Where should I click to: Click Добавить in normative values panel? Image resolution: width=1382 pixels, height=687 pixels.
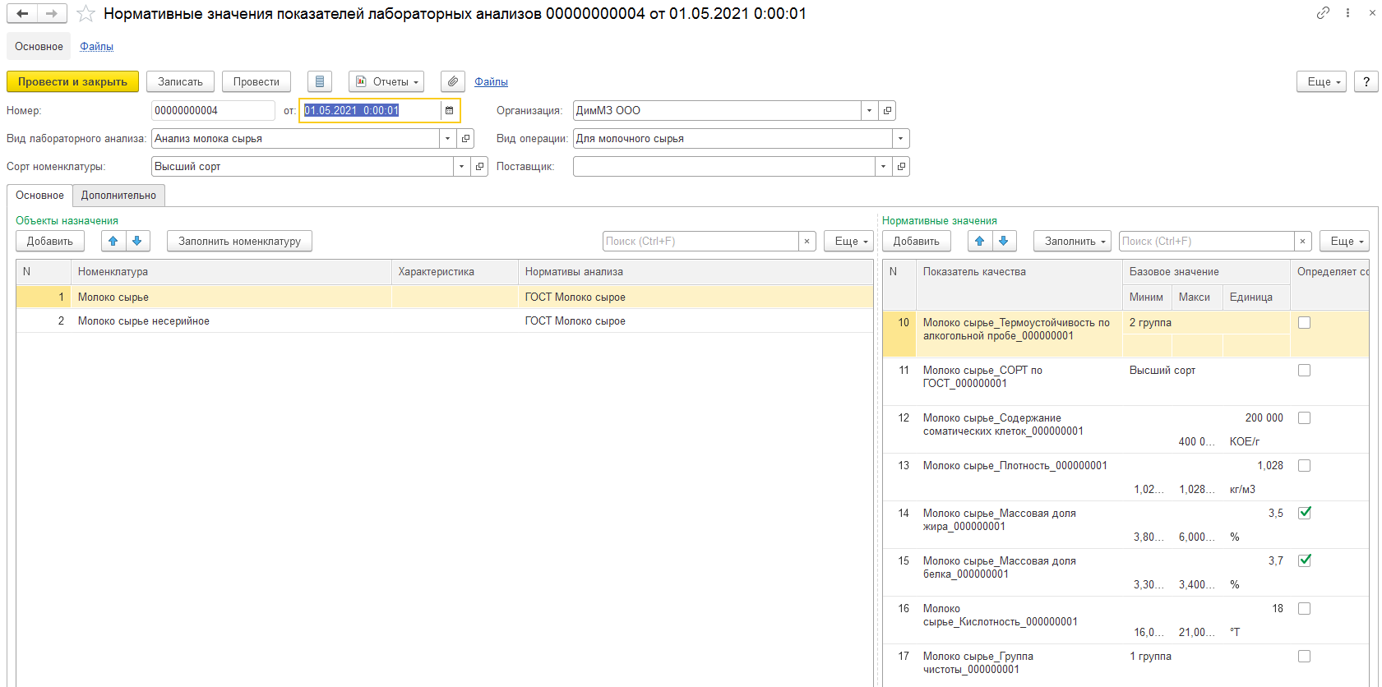916,241
